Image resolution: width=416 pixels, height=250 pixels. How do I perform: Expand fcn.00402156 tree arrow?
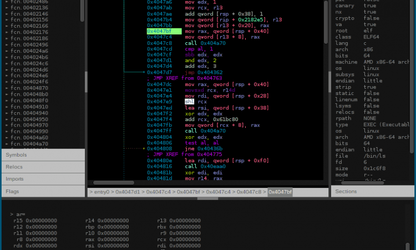point(7,19)
